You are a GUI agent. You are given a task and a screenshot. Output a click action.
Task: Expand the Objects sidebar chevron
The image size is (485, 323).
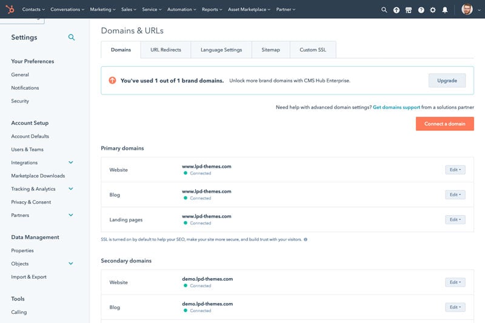click(71, 264)
